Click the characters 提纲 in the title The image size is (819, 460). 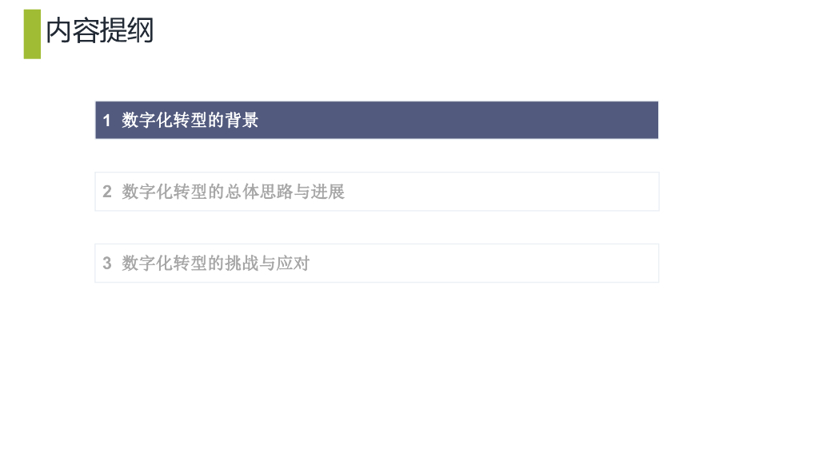click(126, 31)
